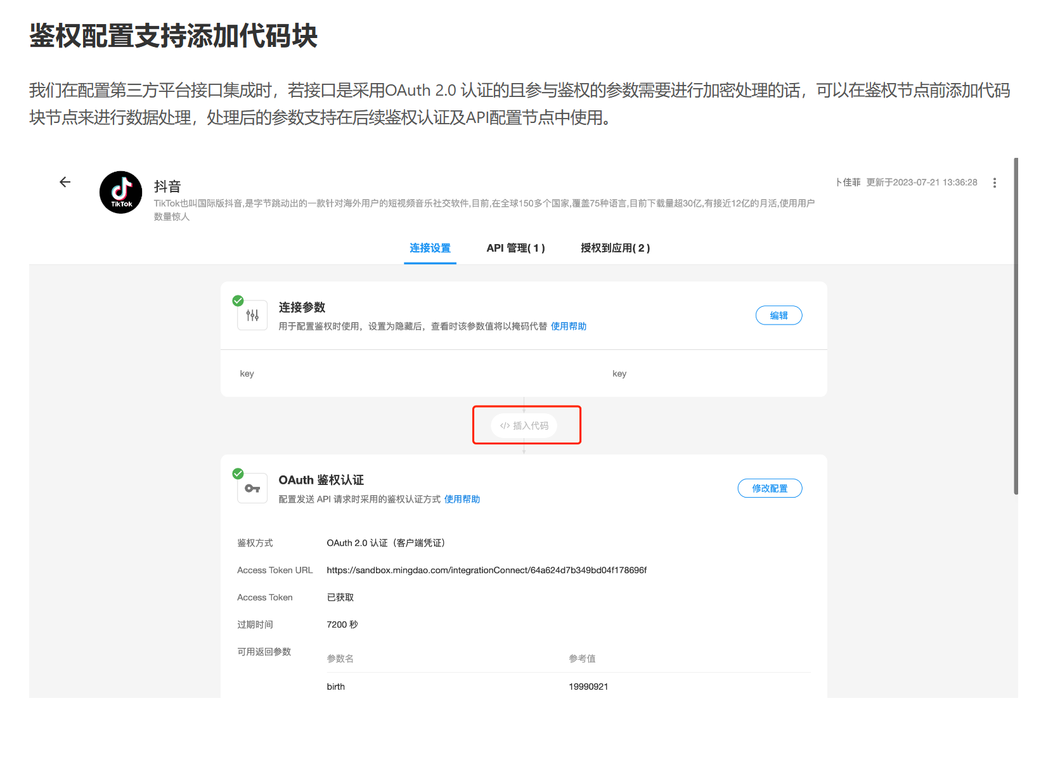Click the connection parameters sliders icon

[x=252, y=315]
